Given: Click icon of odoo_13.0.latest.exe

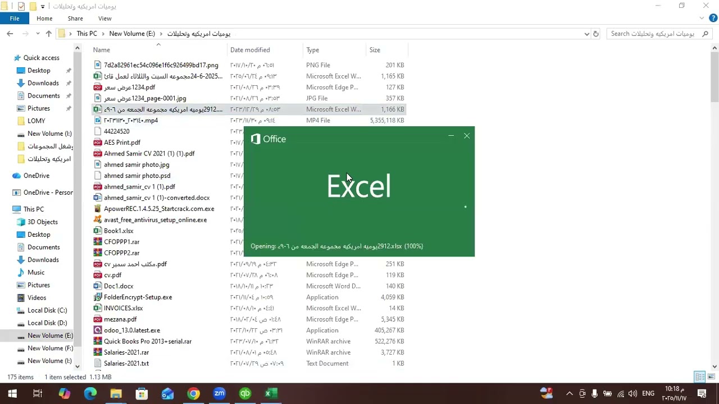Looking at the screenshot, I should (x=98, y=330).
